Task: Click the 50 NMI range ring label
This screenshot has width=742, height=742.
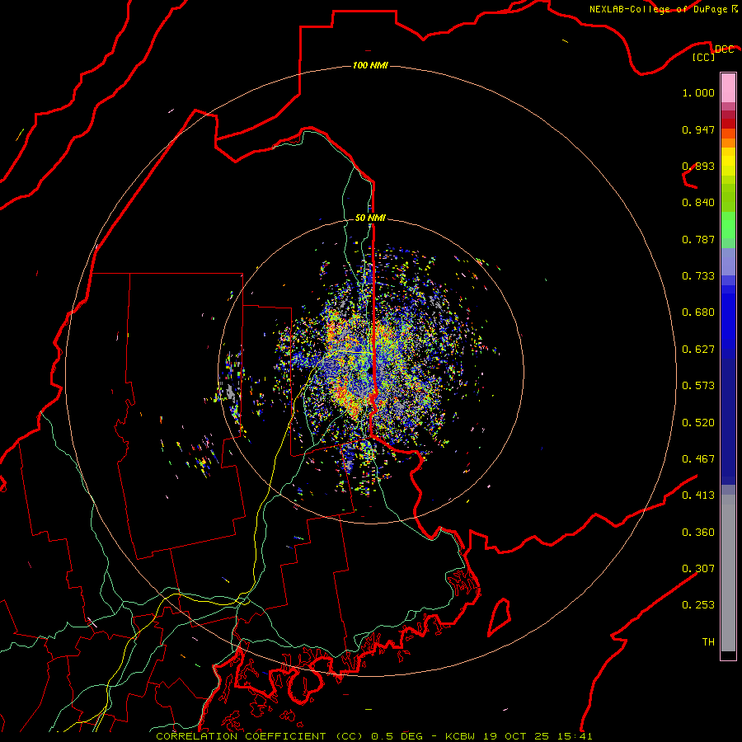Action: [x=370, y=218]
